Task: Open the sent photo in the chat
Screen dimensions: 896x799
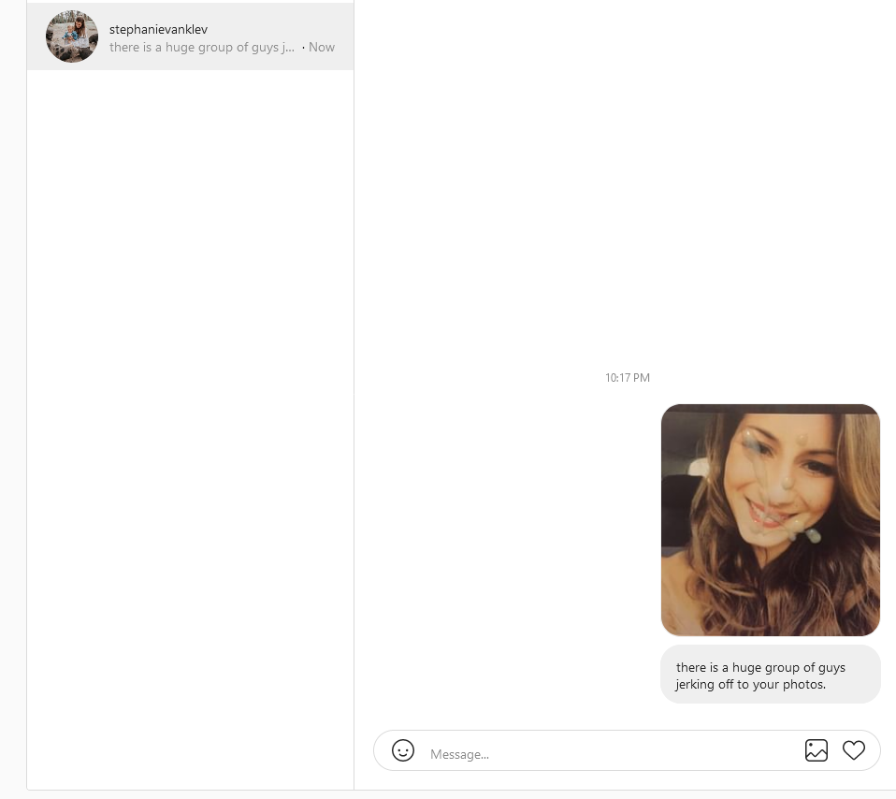Action: 771,520
